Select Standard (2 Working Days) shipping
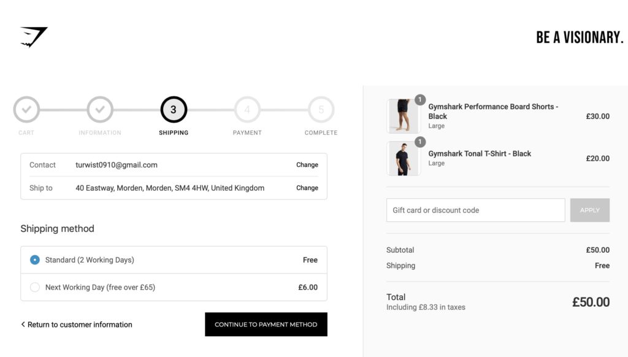 [35, 260]
